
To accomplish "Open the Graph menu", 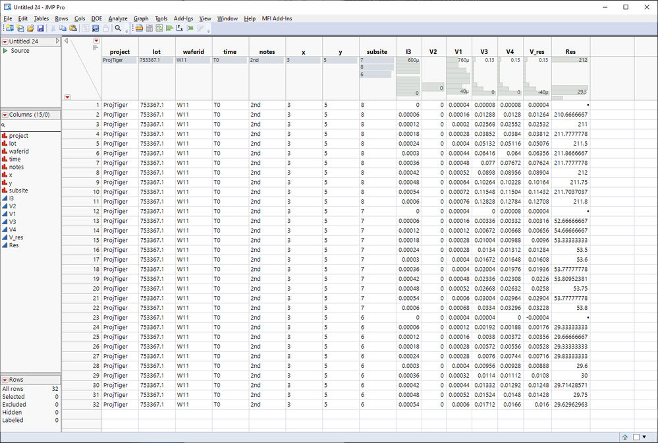I will pos(141,18).
